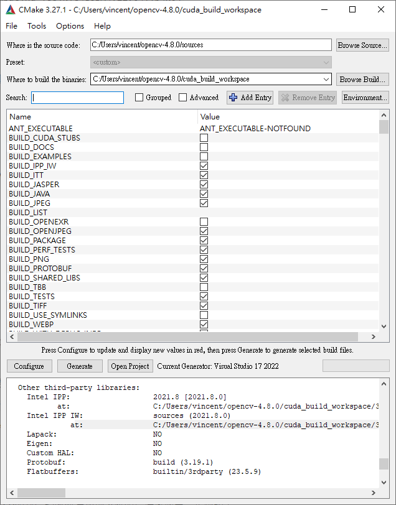Click Browse Build button
This screenshot has width=396, height=505.
point(362,79)
